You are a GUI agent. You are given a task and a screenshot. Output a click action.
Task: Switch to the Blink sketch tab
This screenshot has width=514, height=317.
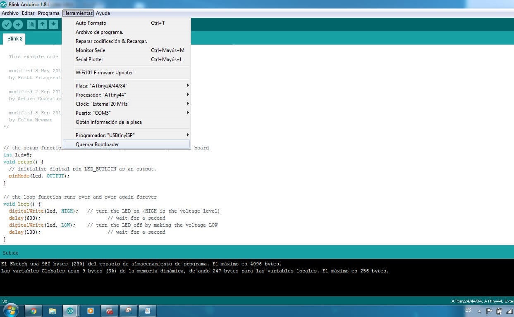(x=14, y=39)
